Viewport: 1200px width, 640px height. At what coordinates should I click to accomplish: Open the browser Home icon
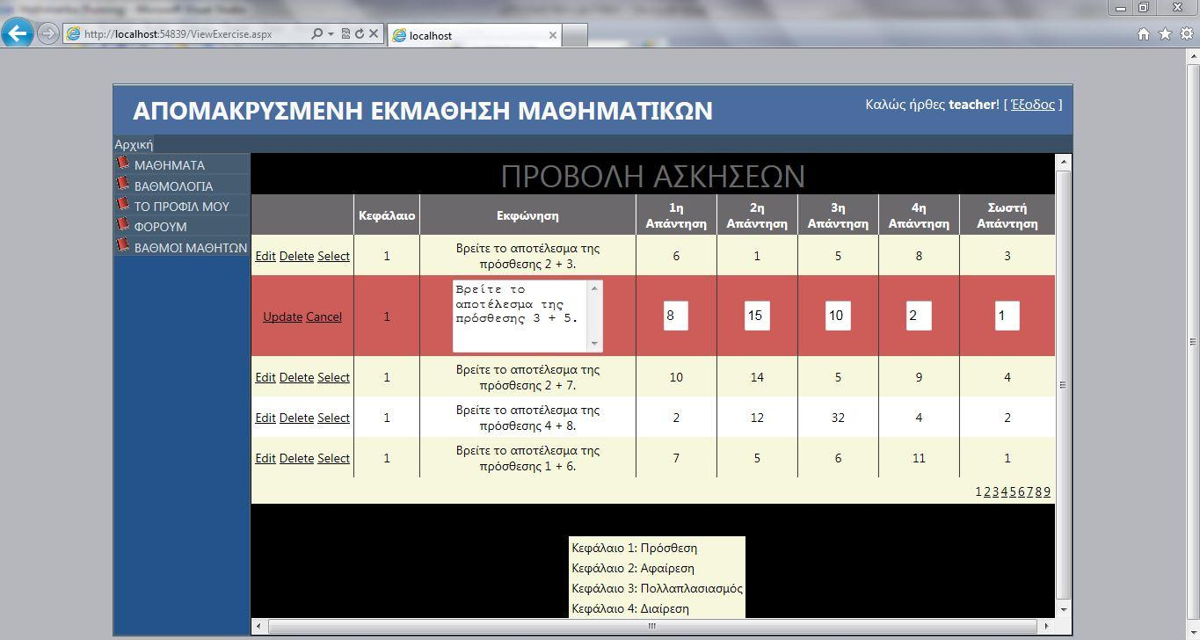[1144, 34]
